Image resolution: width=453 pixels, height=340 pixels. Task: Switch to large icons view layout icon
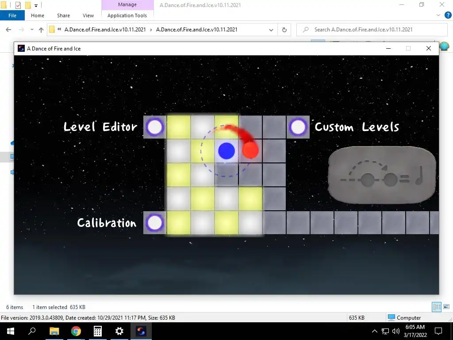pyautogui.click(x=446, y=307)
